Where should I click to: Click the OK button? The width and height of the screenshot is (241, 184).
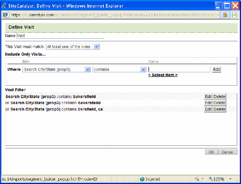[x=211, y=152]
